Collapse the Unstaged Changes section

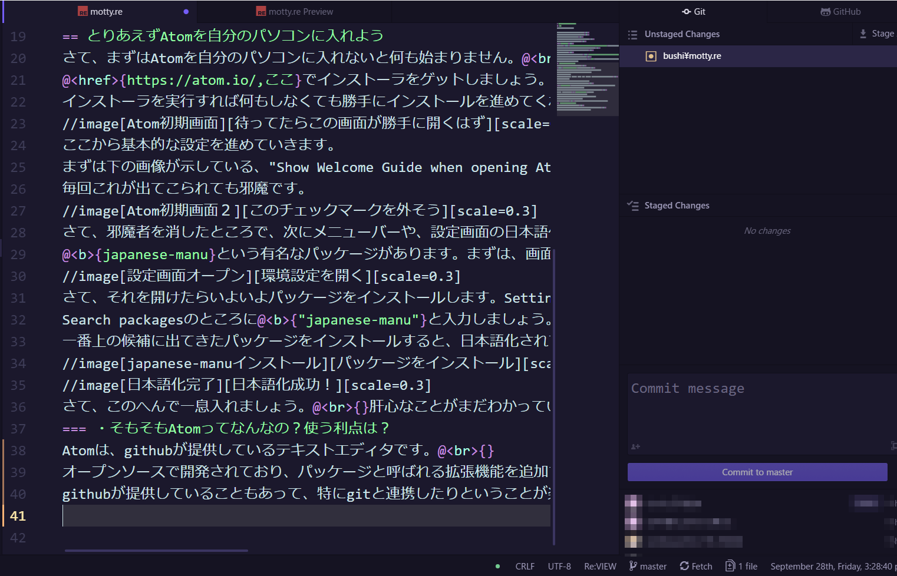coord(681,34)
